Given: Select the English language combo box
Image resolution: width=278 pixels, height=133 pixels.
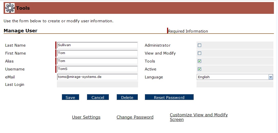Looking at the screenshot, I should coord(232,77).
